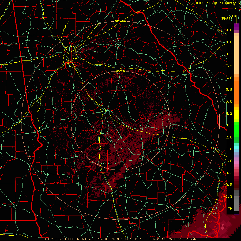Select the "9.0" color scale value

pyautogui.click(x=229, y=42)
